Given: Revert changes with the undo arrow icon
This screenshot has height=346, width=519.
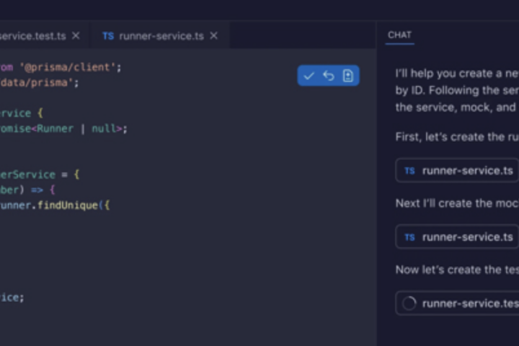Looking at the screenshot, I should point(329,76).
